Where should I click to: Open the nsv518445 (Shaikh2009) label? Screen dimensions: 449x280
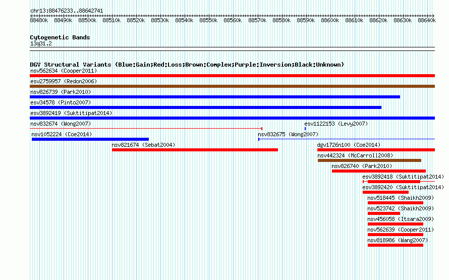[x=401, y=198]
